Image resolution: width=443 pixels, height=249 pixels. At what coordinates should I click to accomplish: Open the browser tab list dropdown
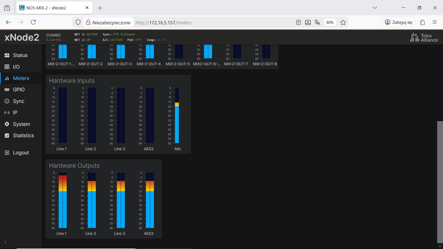pos(375,8)
